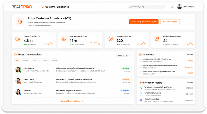Click the Tenant Satisfaction trend sparkline
The height and width of the screenshot is (114, 207).
tap(48, 44)
